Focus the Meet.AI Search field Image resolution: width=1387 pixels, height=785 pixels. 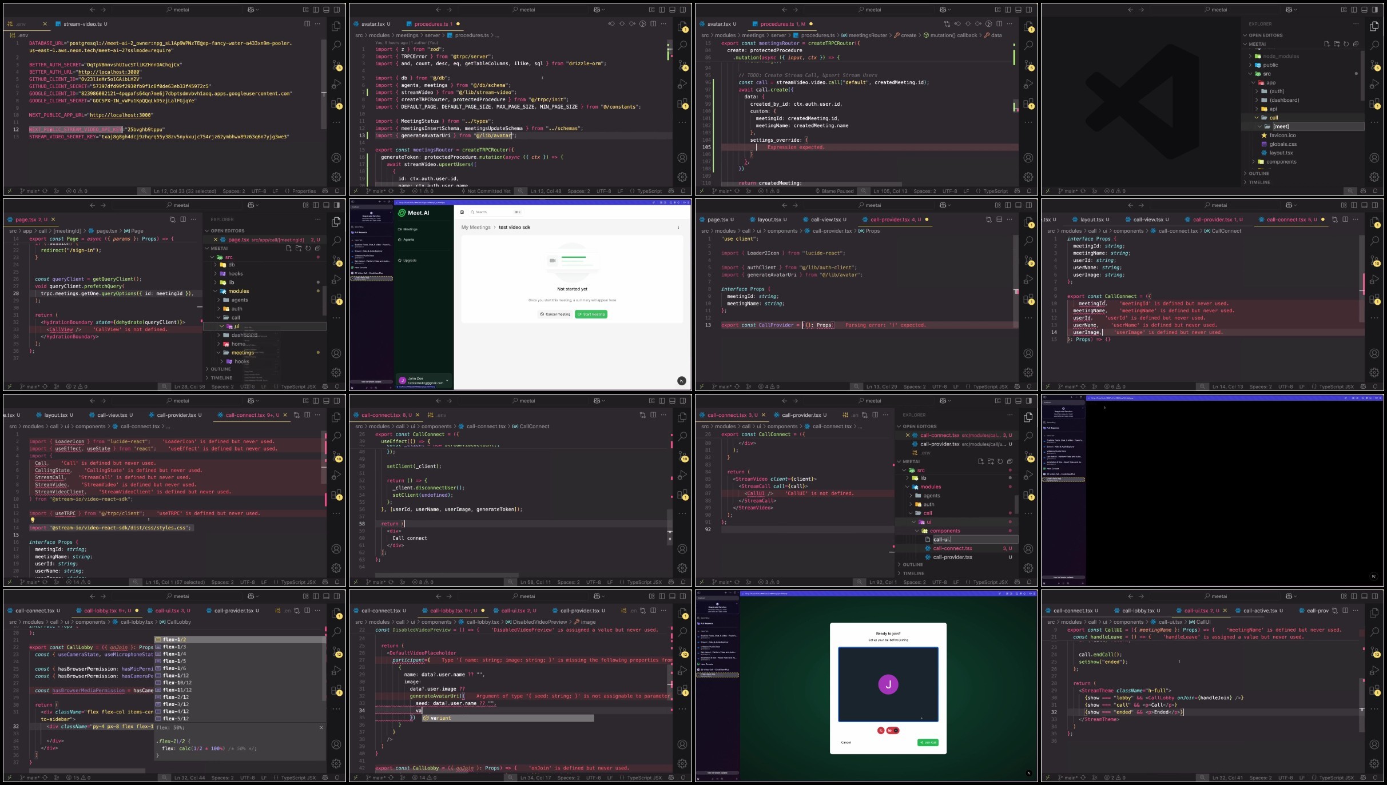pos(497,212)
